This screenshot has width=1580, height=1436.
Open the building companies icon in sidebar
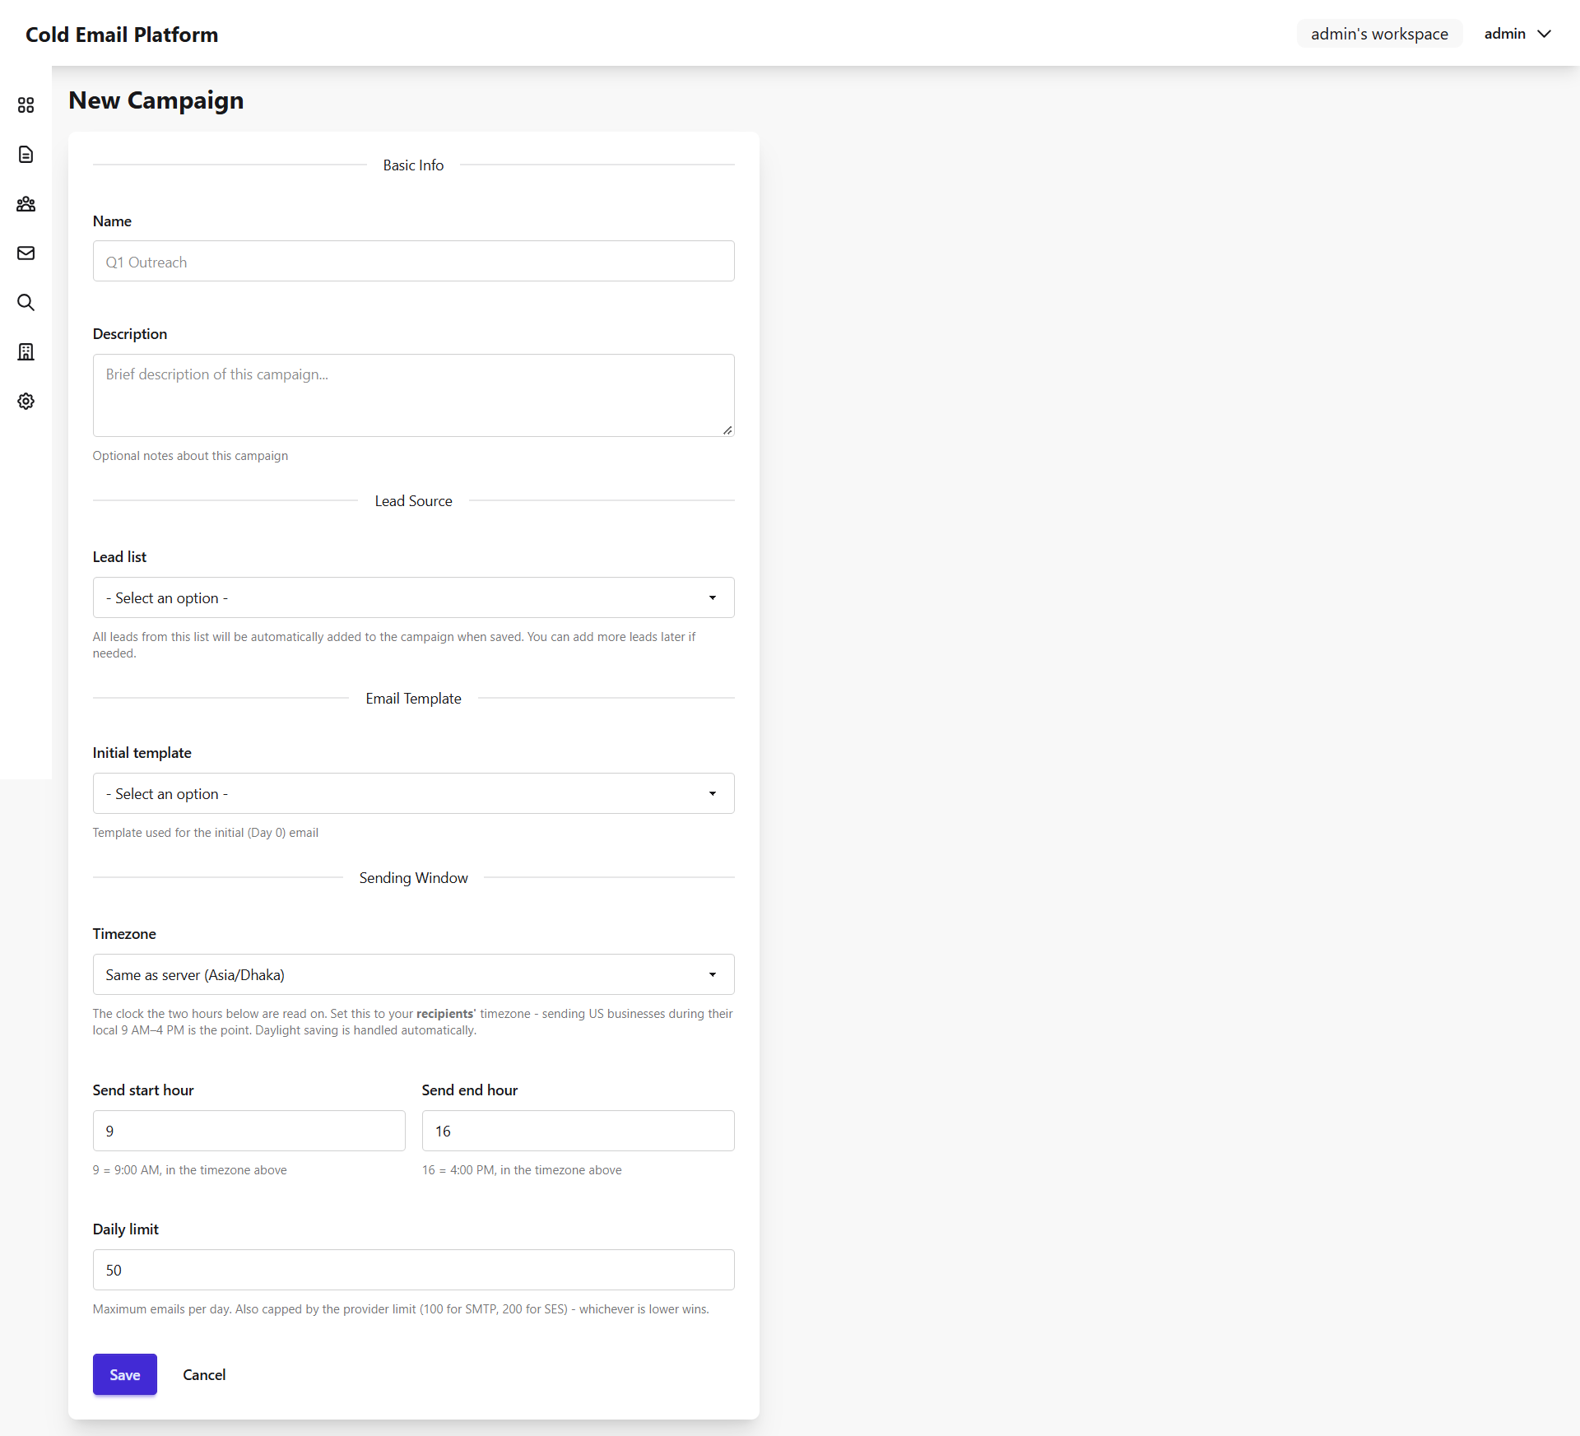tap(26, 351)
